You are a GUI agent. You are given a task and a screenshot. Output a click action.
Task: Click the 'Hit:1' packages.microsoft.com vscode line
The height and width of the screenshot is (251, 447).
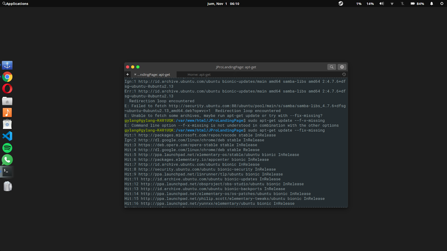[200, 135]
